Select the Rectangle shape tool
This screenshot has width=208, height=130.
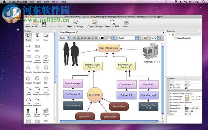pyautogui.click(x=28, y=59)
